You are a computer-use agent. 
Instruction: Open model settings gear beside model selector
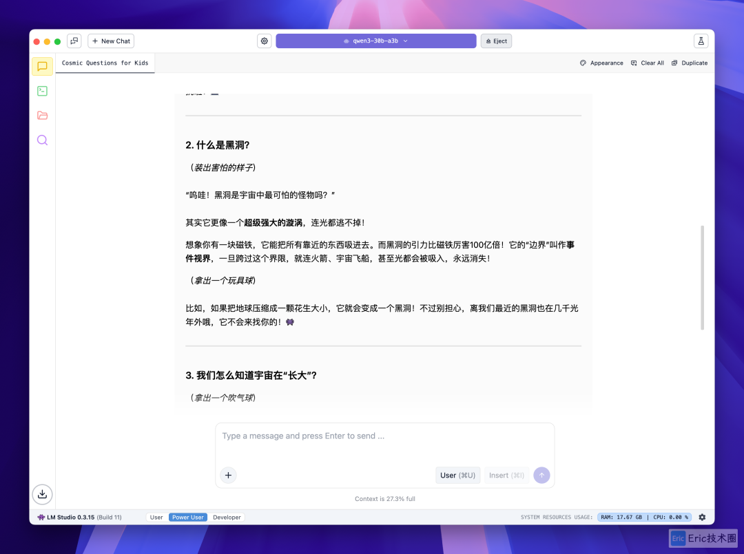265,41
